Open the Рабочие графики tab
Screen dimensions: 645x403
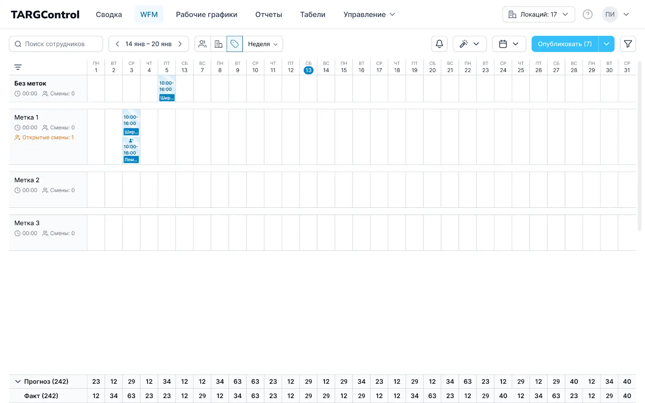[x=206, y=14]
